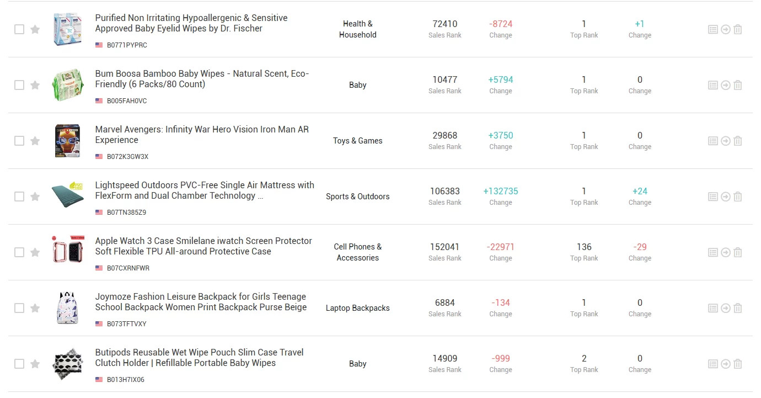Remove Marvel Avengers product with trash icon
The width and height of the screenshot is (761, 398).
click(x=738, y=141)
